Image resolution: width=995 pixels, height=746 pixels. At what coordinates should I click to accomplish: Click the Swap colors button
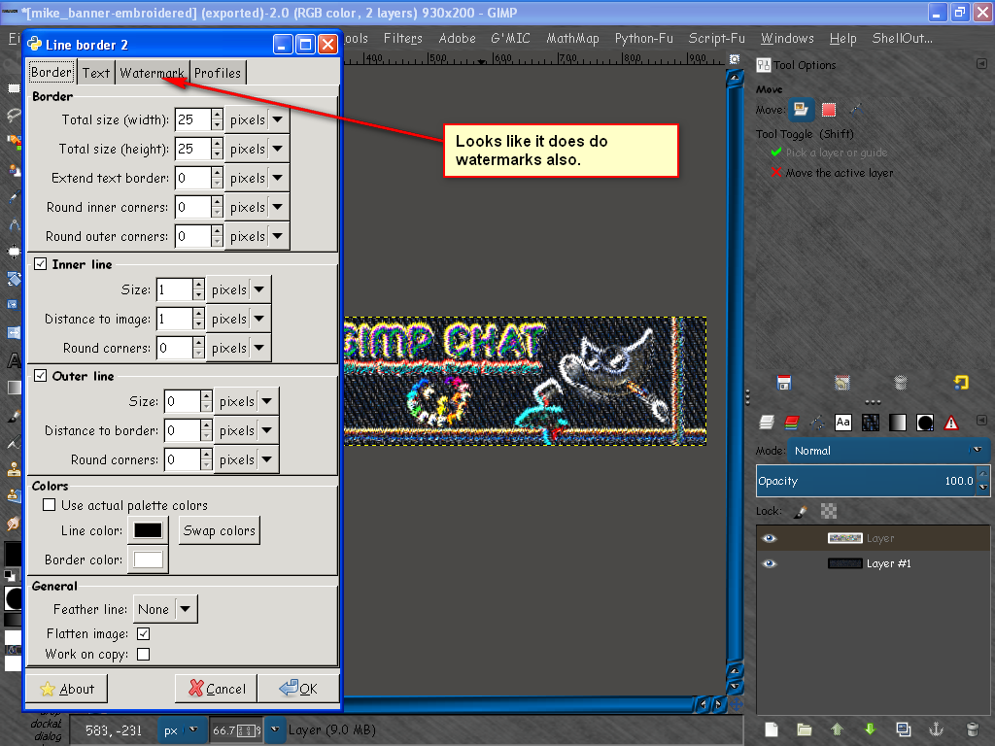(x=220, y=530)
